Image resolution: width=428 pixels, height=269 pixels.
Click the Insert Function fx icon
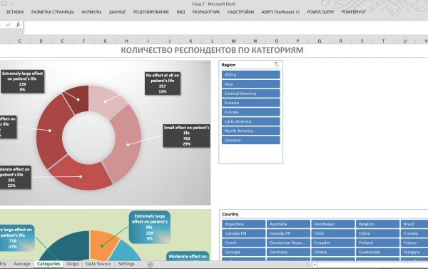(18, 24)
